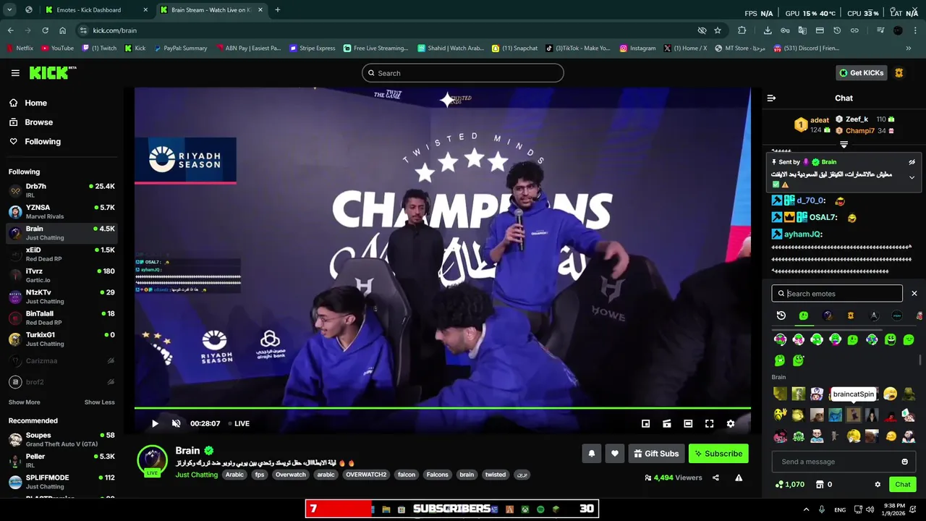The height and width of the screenshot is (521, 926).
Task: Open chat settings gear icon
Action: (878, 484)
